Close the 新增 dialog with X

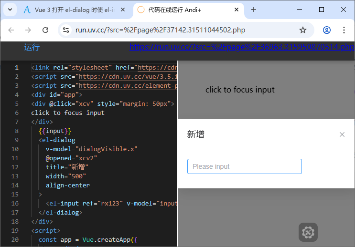342,134
